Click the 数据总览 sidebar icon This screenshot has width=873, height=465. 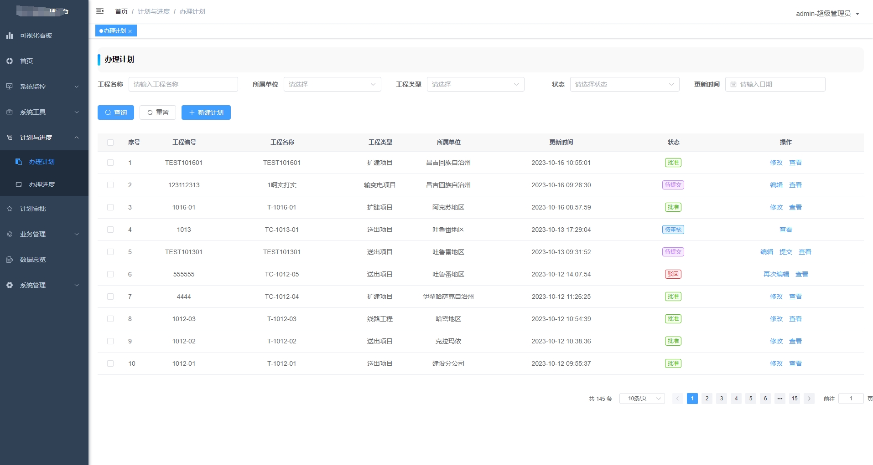coord(10,260)
